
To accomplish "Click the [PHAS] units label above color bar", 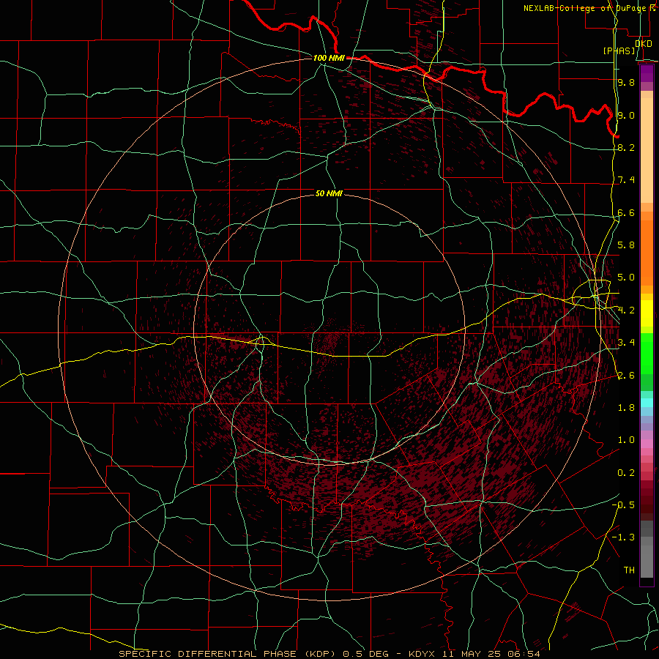I will pyautogui.click(x=619, y=51).
